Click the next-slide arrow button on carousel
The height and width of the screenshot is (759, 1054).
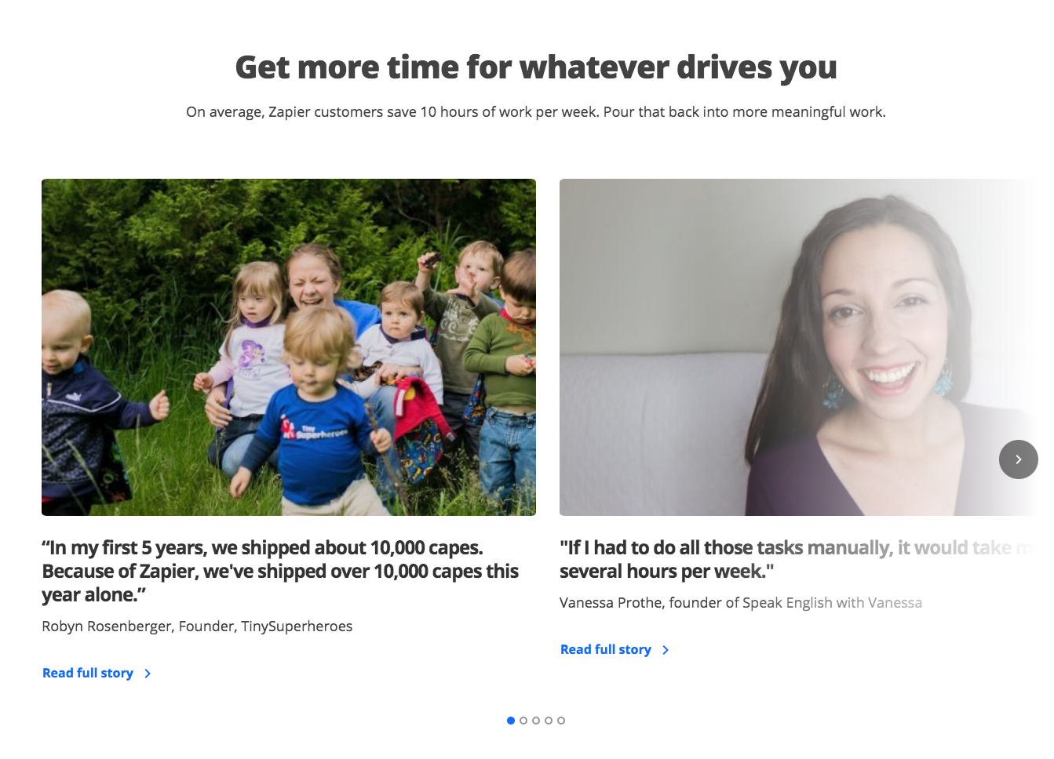click(1018, 459)
